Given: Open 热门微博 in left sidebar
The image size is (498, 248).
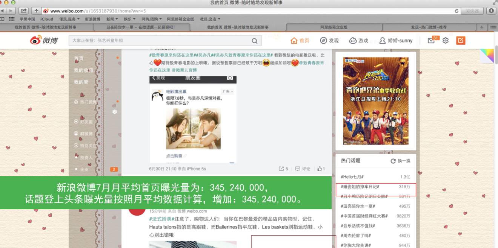Looking at the screenshot, I should pos(86,102).
